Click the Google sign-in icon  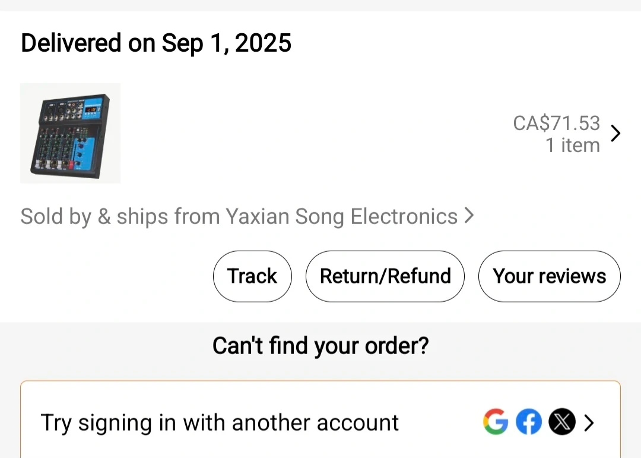click(x=496, y=422)
